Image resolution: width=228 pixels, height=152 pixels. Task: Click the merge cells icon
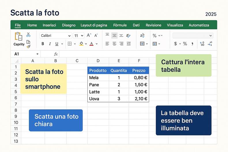point(142,44)
